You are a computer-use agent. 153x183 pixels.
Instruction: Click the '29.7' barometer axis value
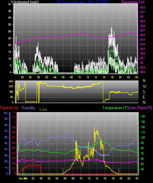coord(142,30)
